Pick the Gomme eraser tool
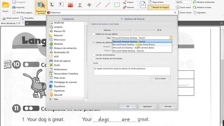The height and width of the screenshot is (126, 224). [x=128, y=7]
